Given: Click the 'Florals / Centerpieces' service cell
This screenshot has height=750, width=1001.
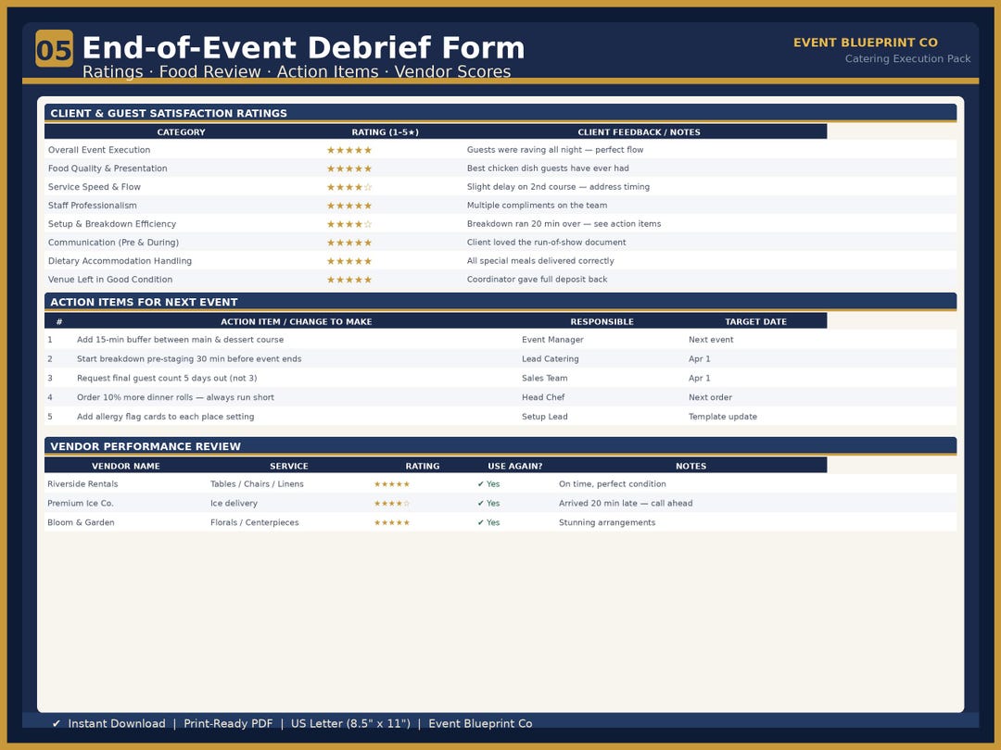Looking at the screenshot, I should (x=255, y=522).
